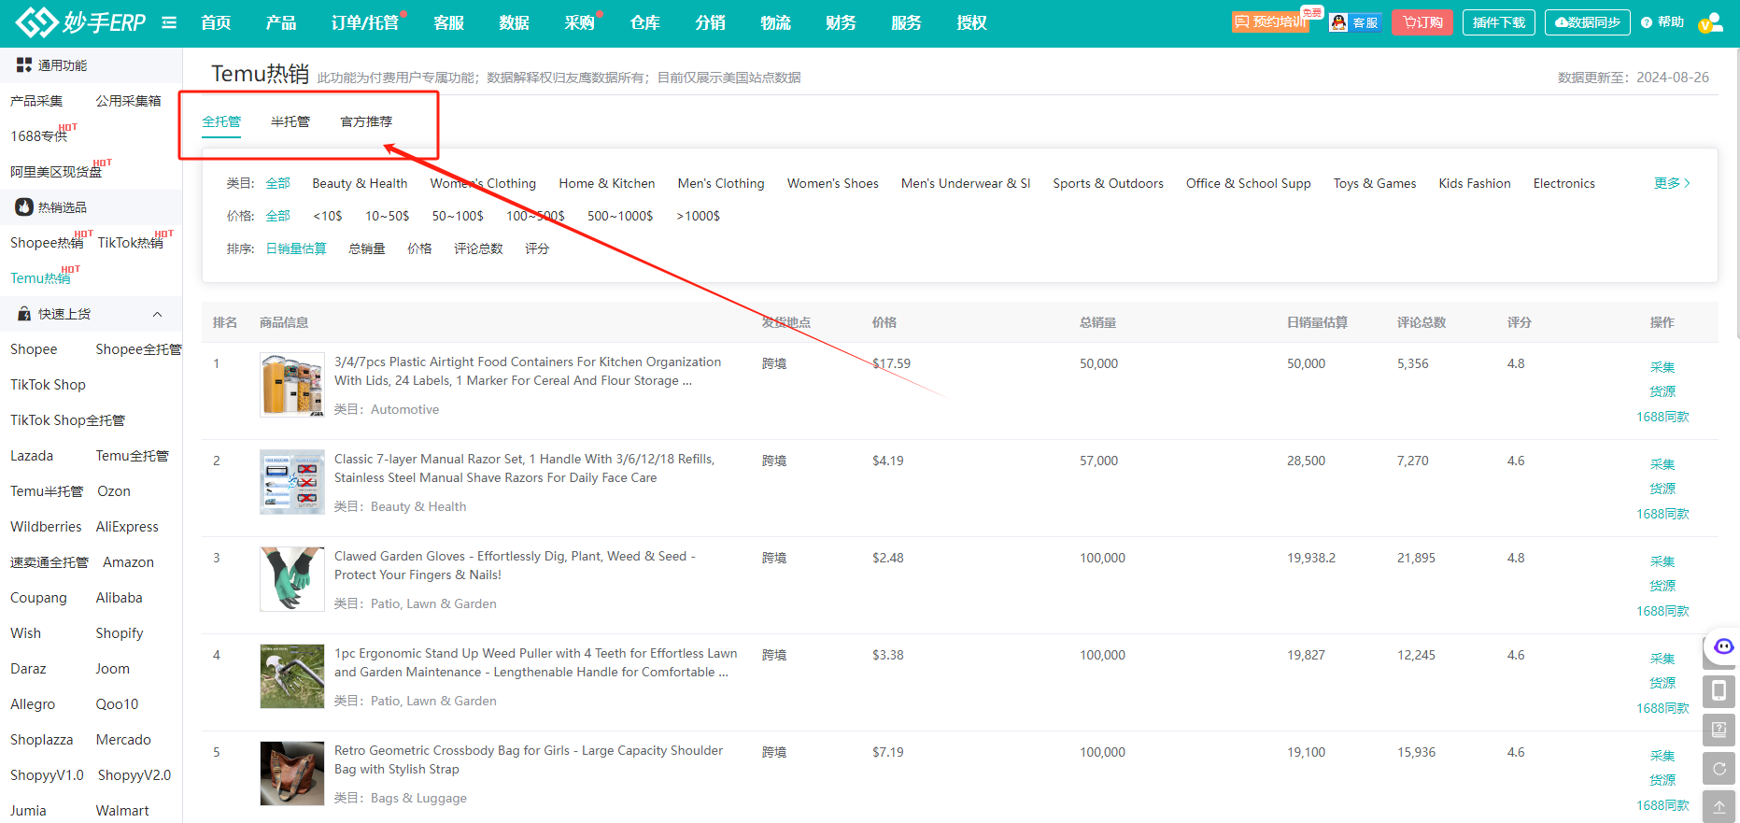Open the garden gloves product thumbnail
Viewport: 1740px width, 823px height.
(x=291, y=579)
